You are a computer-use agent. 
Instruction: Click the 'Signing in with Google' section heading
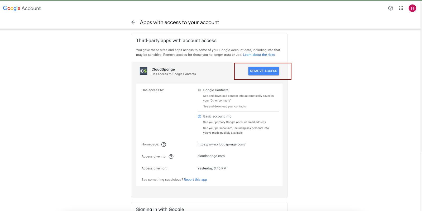click(x=160, y=209)
